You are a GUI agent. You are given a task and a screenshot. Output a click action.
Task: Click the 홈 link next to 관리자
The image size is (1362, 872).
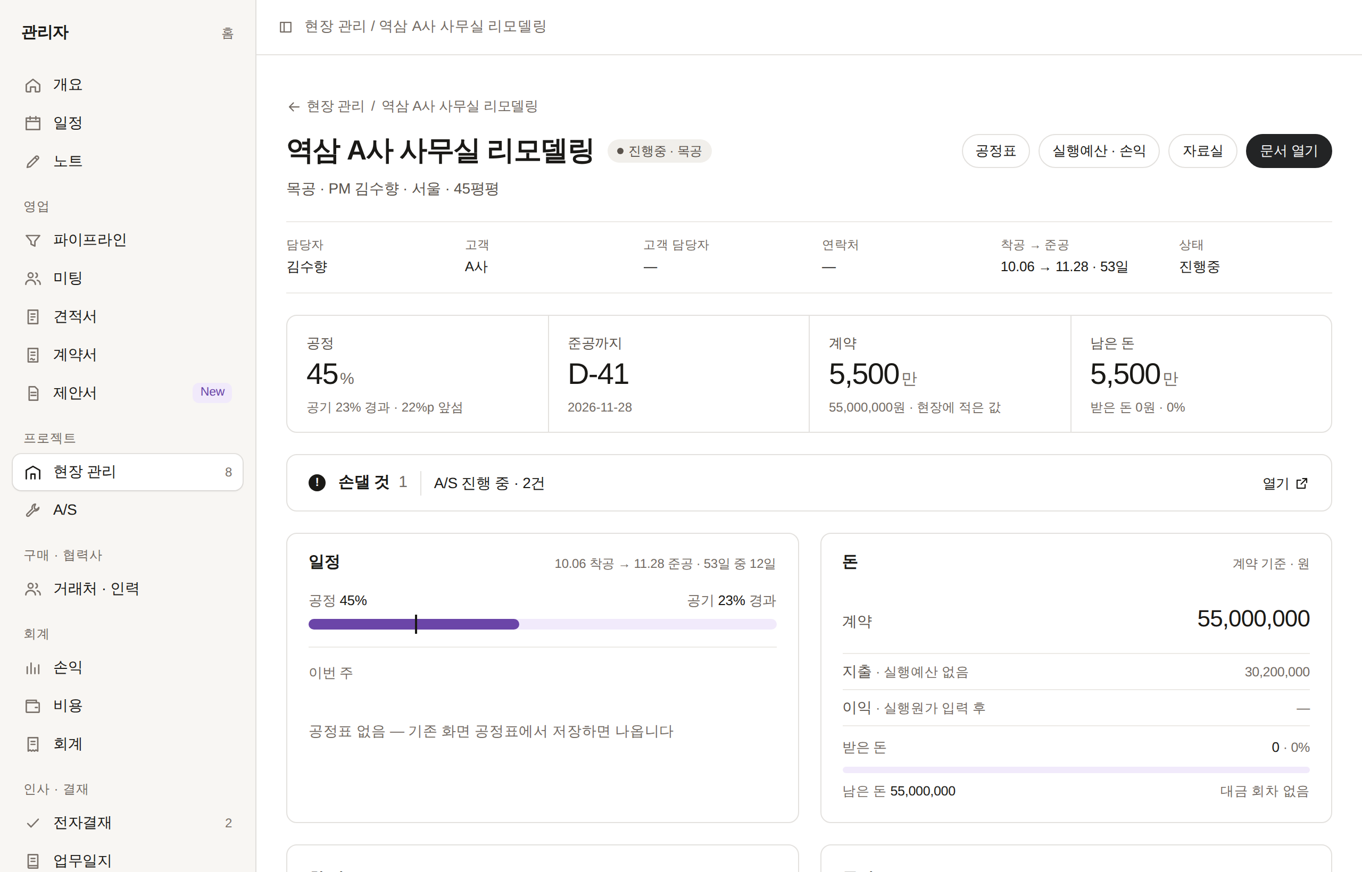(227, 33)
